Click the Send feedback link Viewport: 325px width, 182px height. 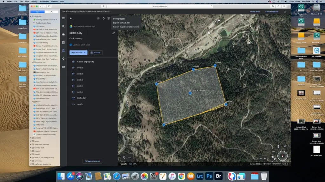(272, 12)
